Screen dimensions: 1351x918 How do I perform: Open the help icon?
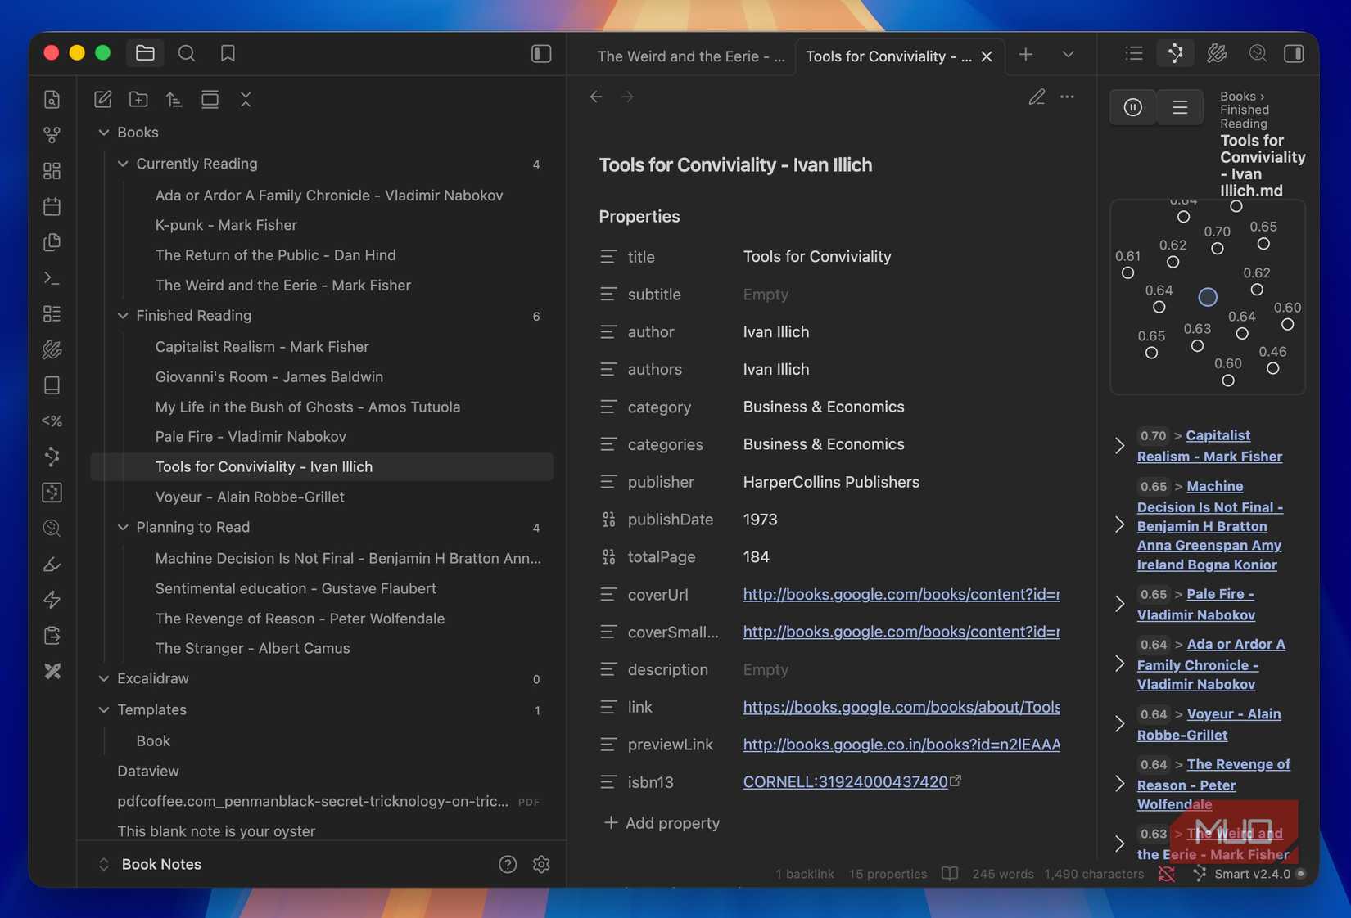pos(508,864)
